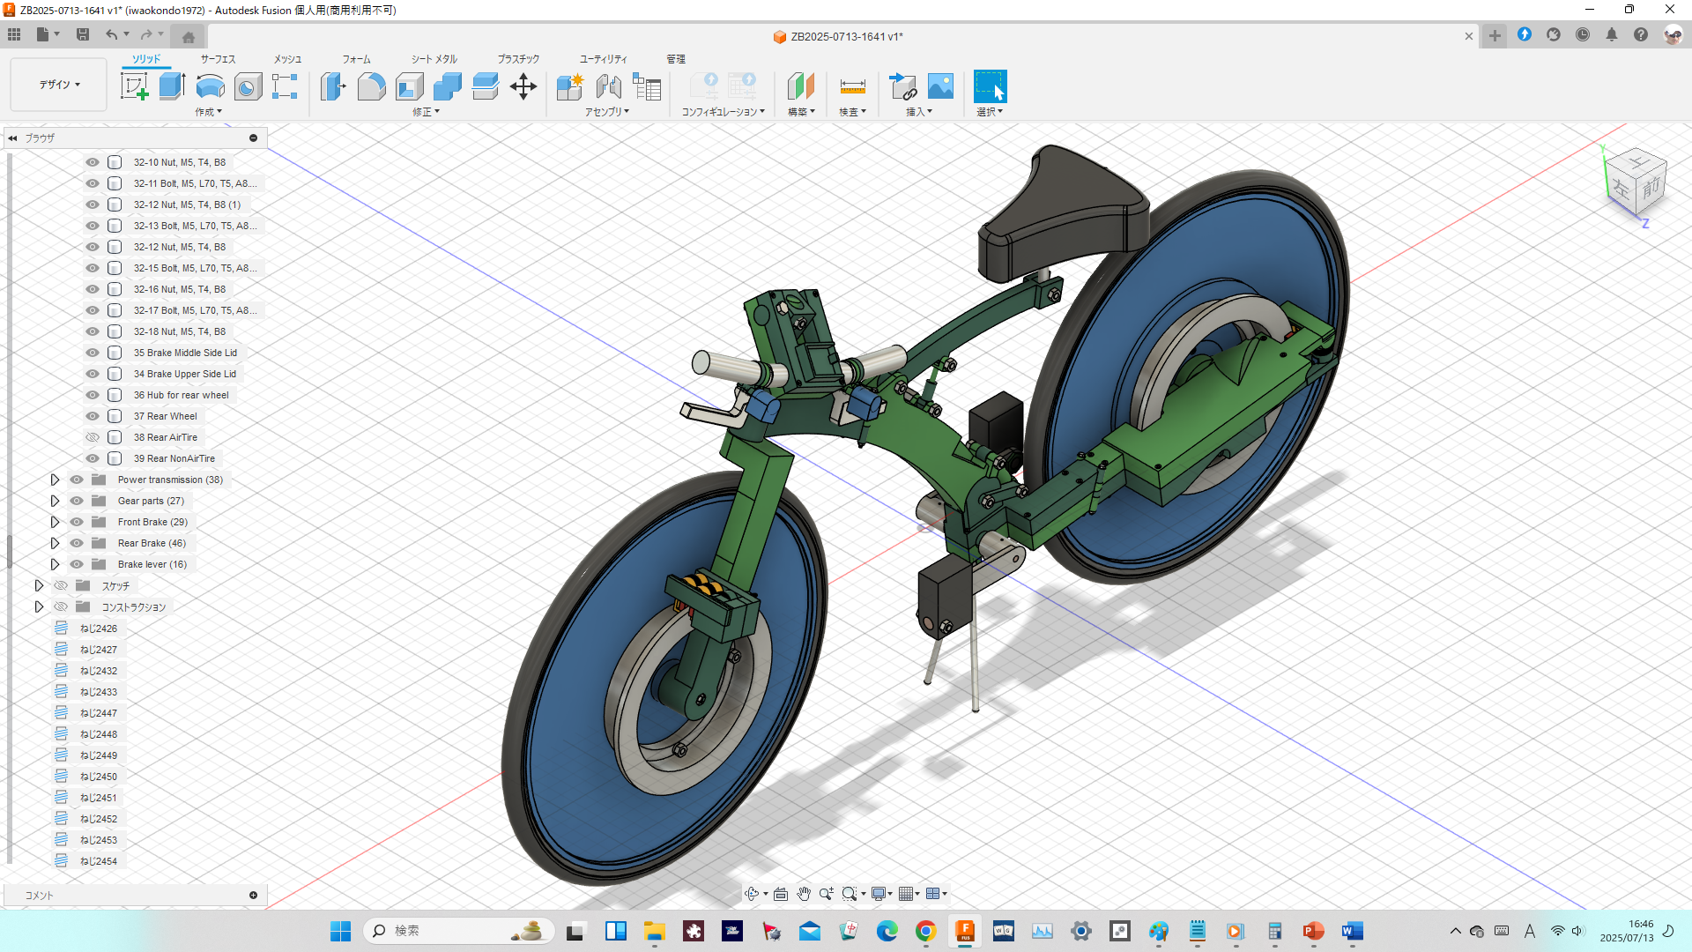Viewport: 1692px width, 952px height.
Task: Expand the Brake lever (16) folder
Action: [55, 564]
